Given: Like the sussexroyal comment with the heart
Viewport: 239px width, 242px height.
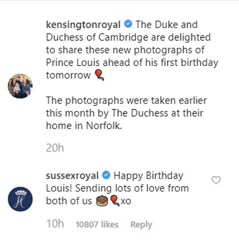Looking at the screenshot, I should point(216,180).
